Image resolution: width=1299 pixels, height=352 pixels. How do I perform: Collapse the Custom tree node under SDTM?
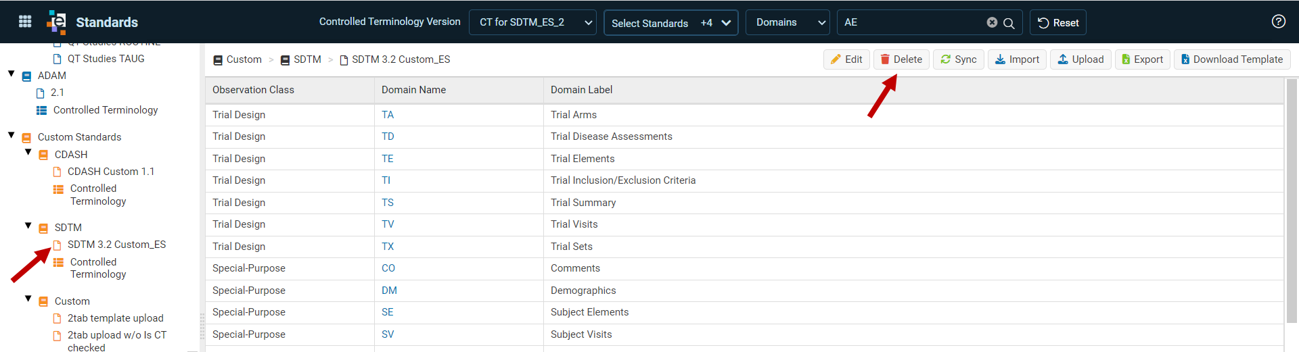[x=28, y=299]
